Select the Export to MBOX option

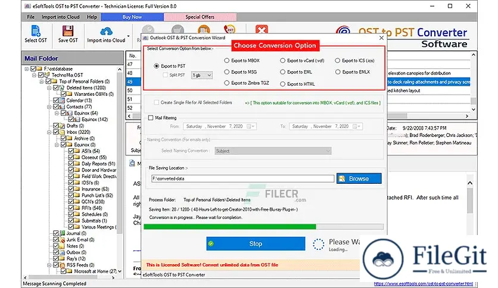coord(226,61)
